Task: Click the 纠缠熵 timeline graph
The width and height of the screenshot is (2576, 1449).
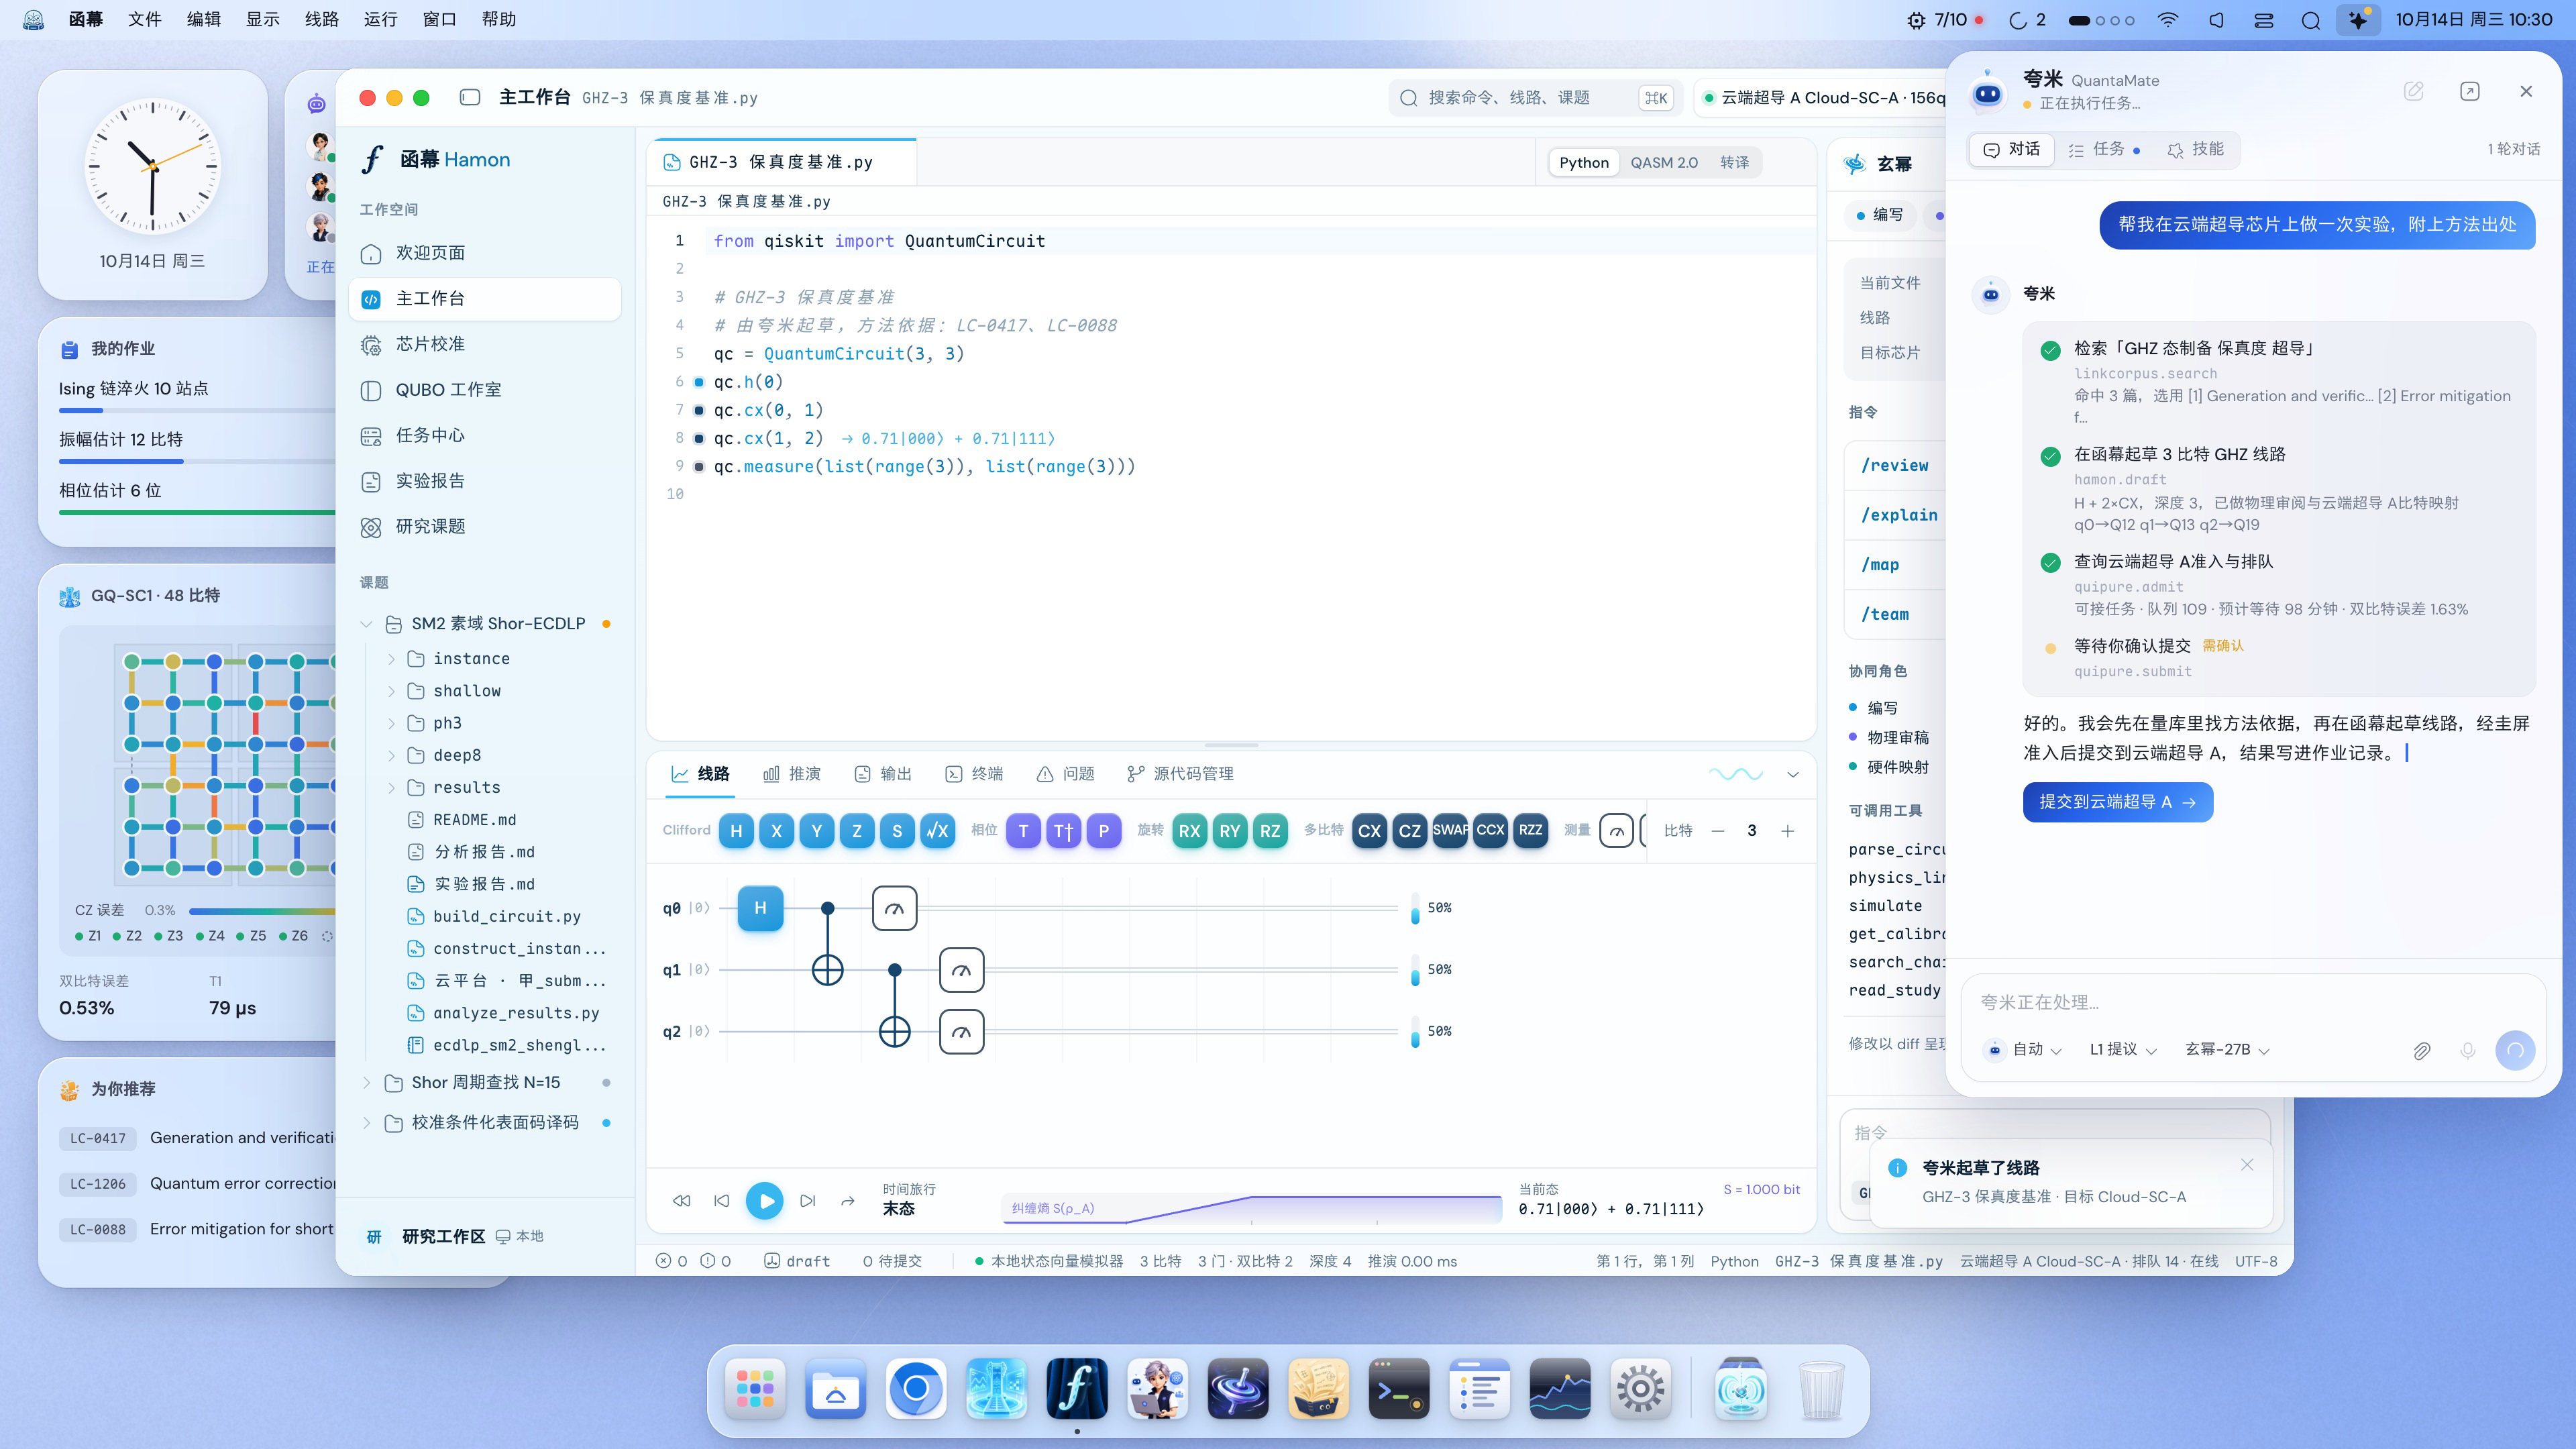Action: coord(1252,1208)
